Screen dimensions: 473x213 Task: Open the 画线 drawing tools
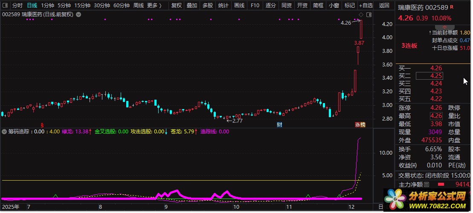pos(239,6)
